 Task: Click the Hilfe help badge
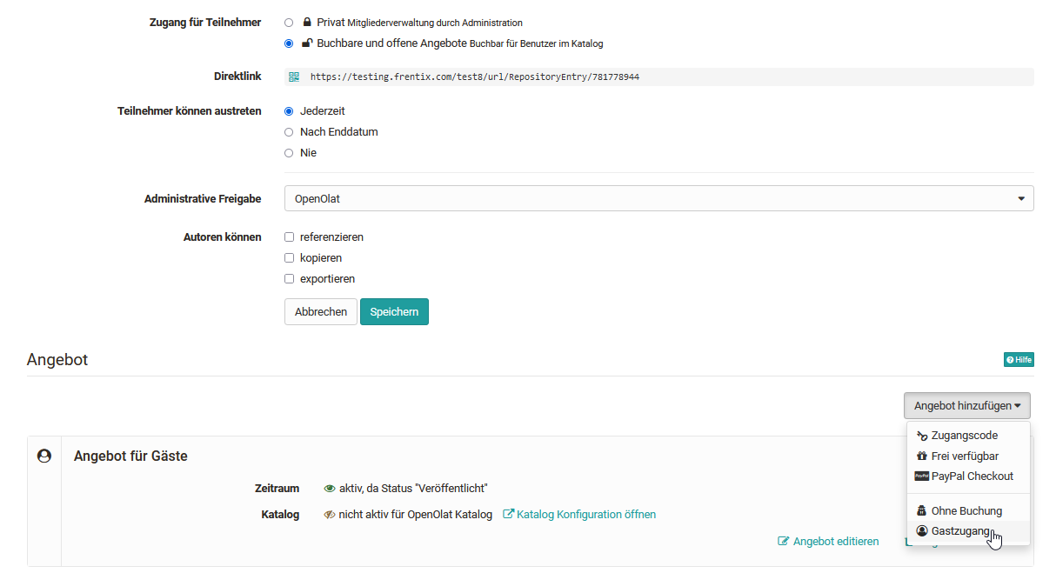[x=1018, y=360]
